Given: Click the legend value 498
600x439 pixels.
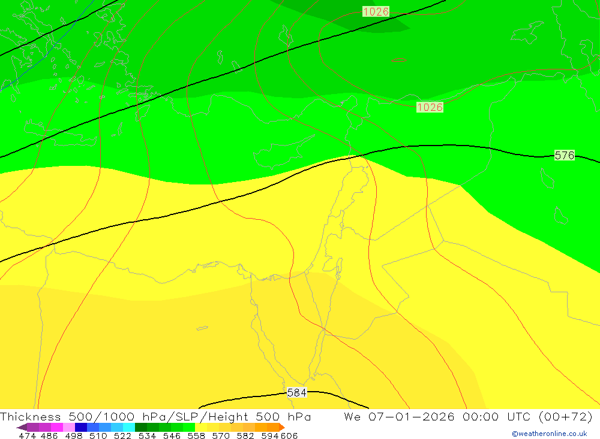Looking at the screenshot, I should coord(74,436).
